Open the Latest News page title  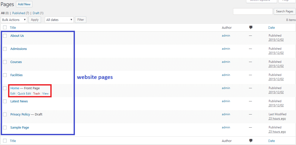(x=19, y=101)
